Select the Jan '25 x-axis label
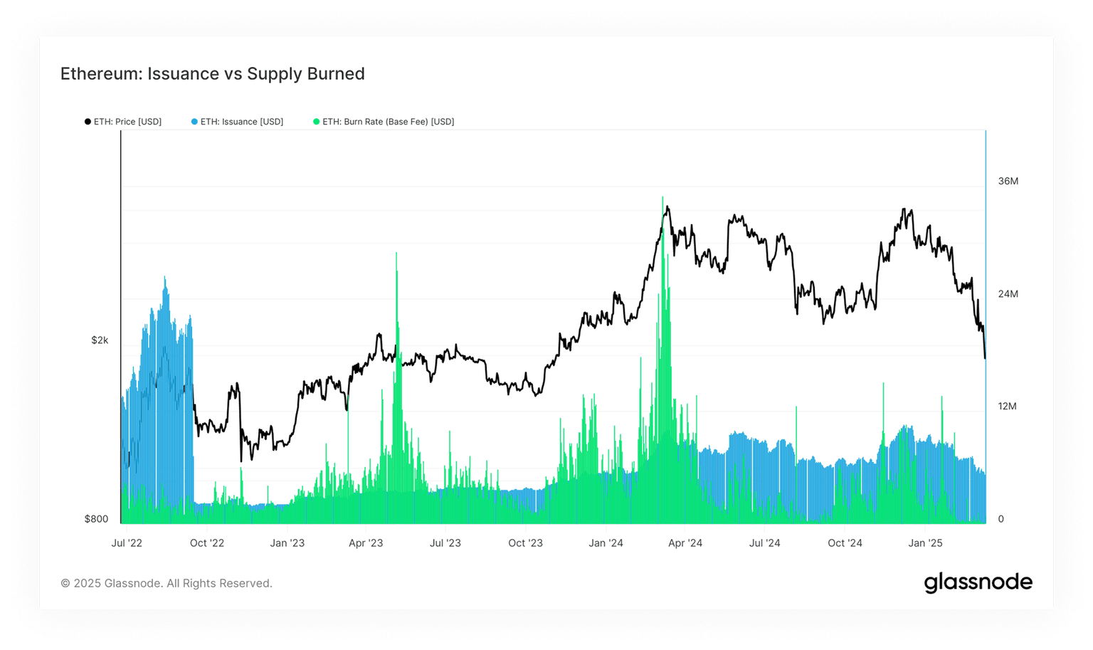 click(925, 543)
